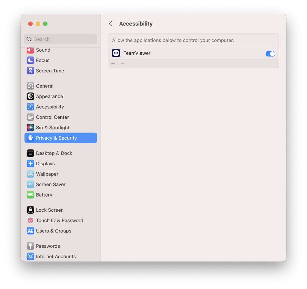Toggle the TeamViewer control switch off
Viewport: 307px width, 289px height.
pos(270,53)
